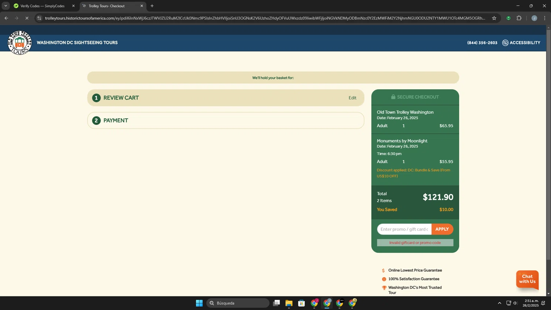Click the Most Trusted Tour trophy icon

(x=384, y=288)
